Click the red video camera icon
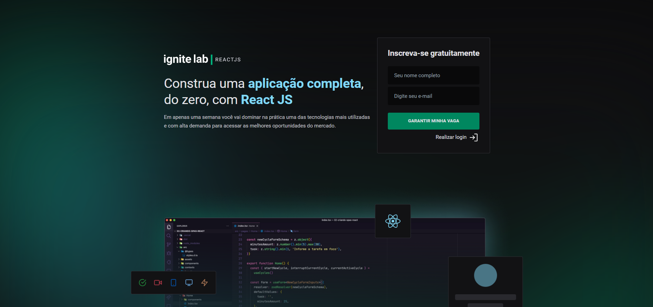The image size is (653, 307). [158, 283]
